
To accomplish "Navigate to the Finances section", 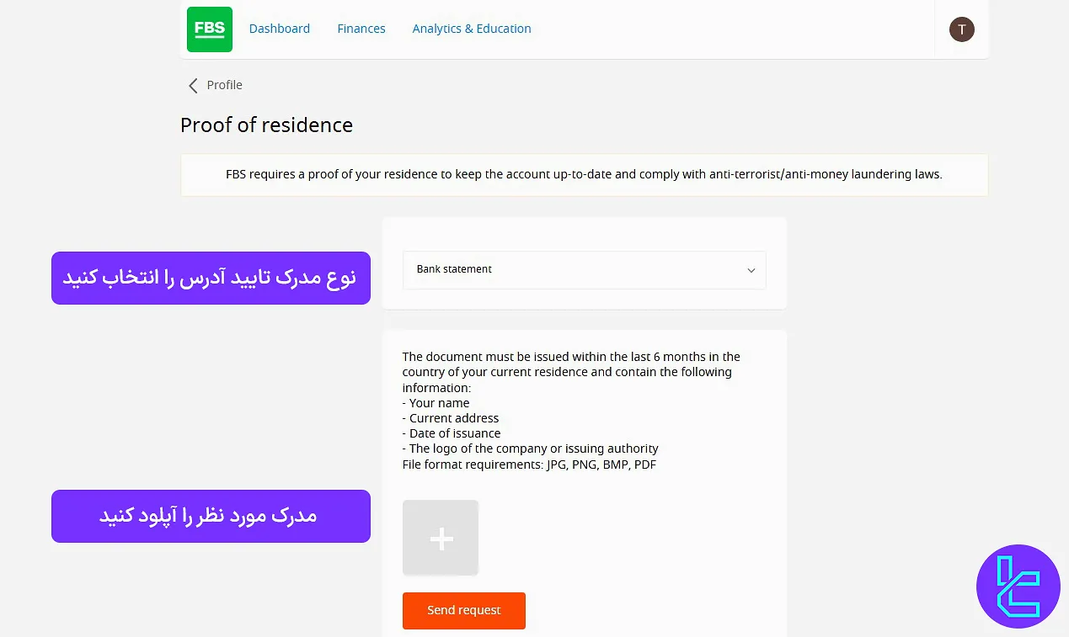I will [x=361, y=28].
